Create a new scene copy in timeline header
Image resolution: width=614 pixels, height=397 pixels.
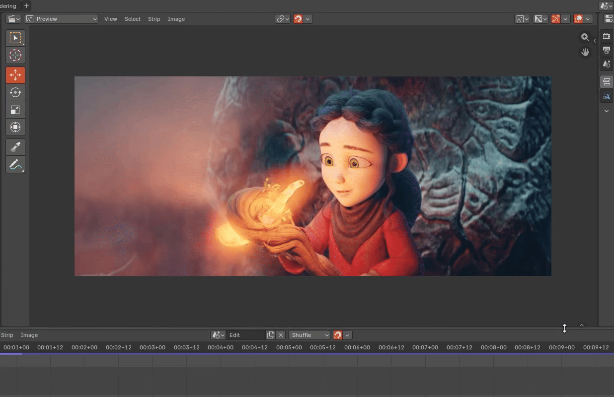click(x=271, y=335)
